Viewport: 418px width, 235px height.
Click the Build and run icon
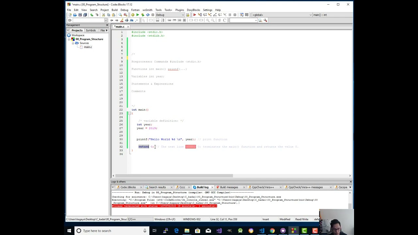(143, 15)
